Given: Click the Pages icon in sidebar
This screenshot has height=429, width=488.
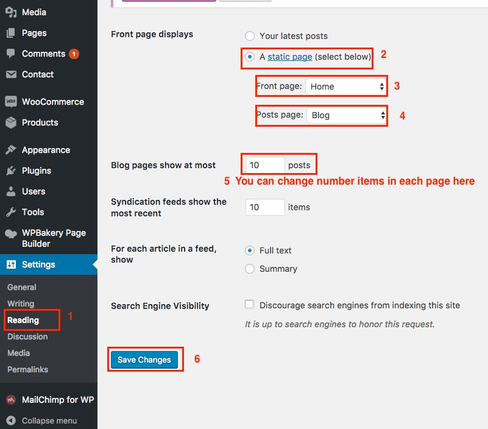Looking at the screenshot, I should point(10,33).
